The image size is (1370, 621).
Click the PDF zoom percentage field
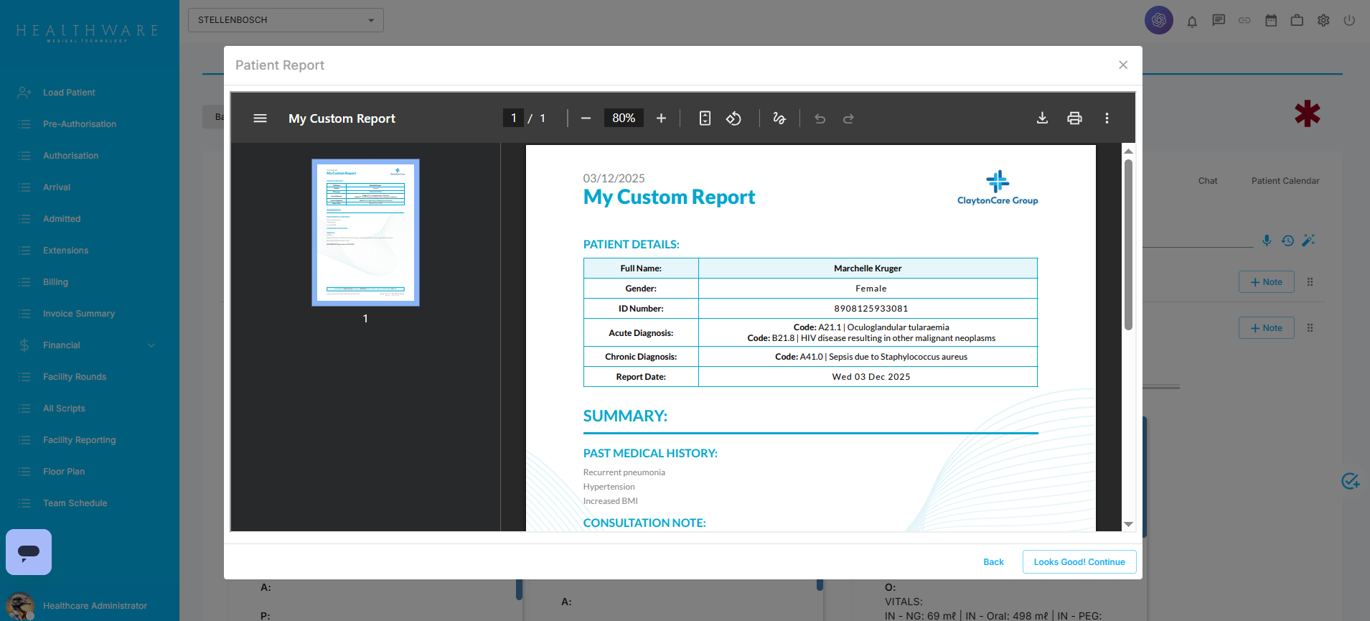click(x=623, y=118)
